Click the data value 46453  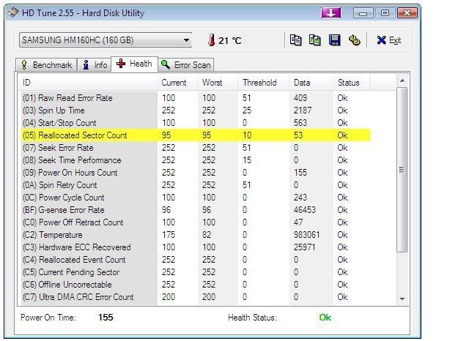coord(305,210)
